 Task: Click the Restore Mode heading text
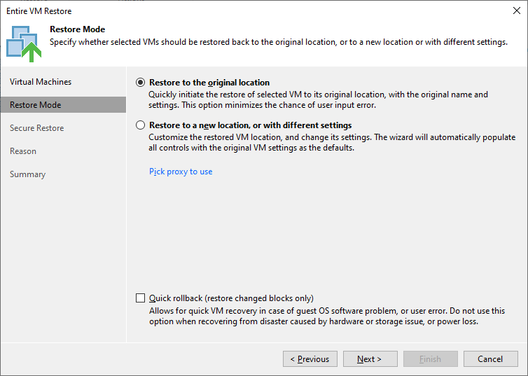pyautogui.click(x=78, y=29)
